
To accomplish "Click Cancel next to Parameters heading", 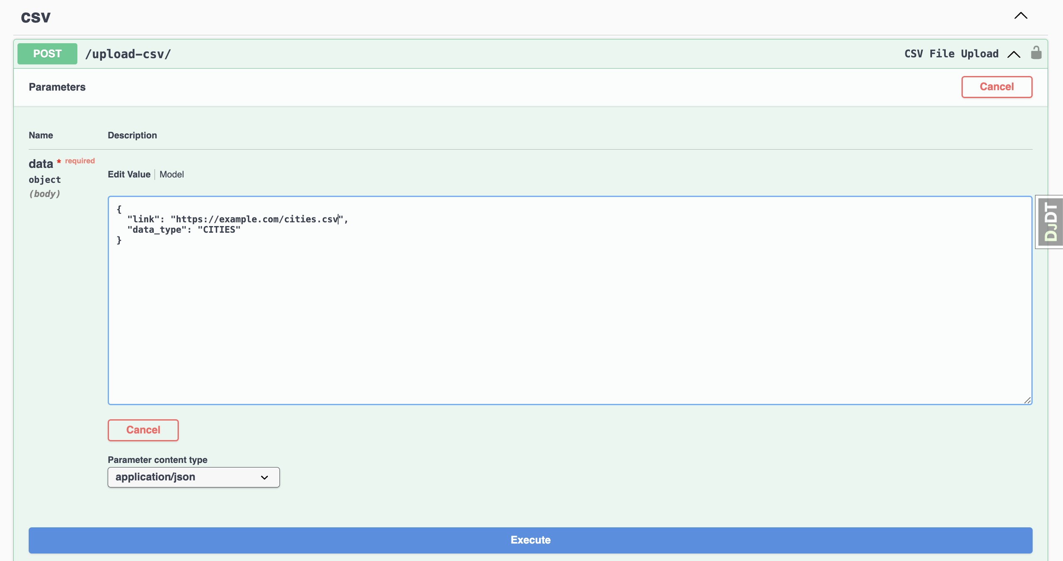I will click(996, 87).
